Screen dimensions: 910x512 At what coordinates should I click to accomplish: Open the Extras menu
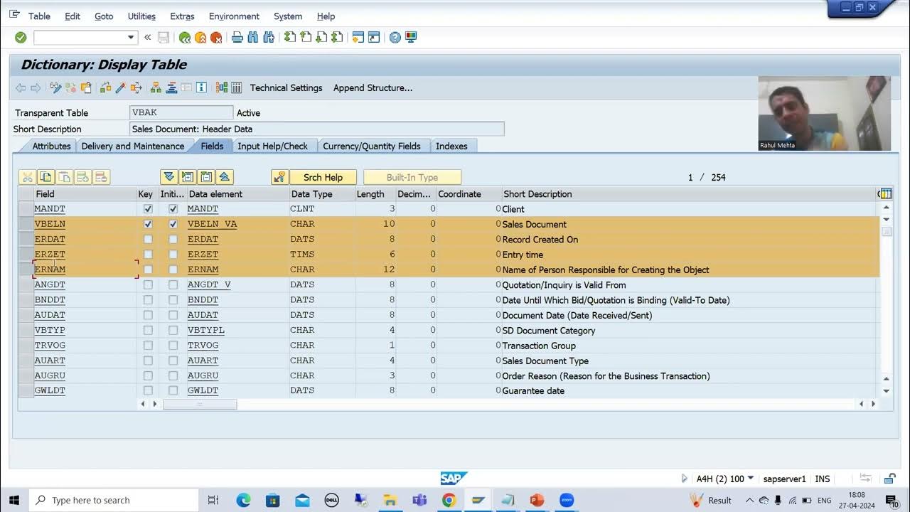[182, 16]
